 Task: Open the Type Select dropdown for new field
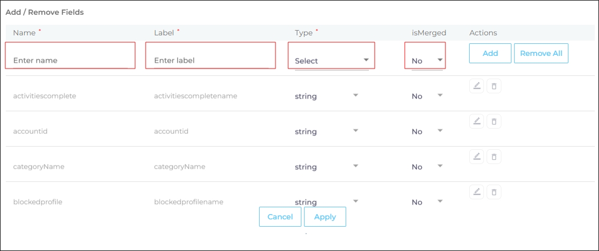(x=331, y=61)
